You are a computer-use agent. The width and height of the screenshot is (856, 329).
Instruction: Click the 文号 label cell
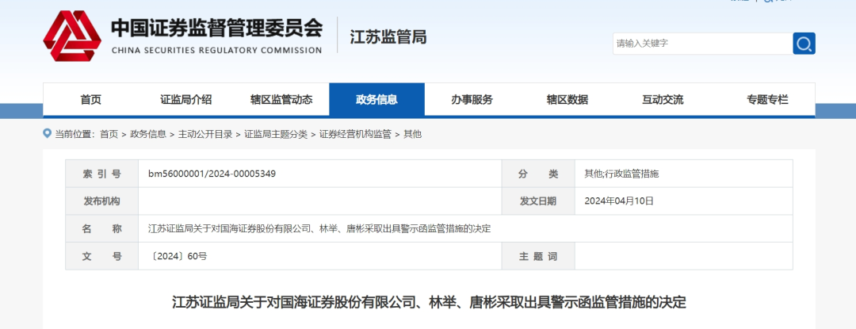click(102, 256)
